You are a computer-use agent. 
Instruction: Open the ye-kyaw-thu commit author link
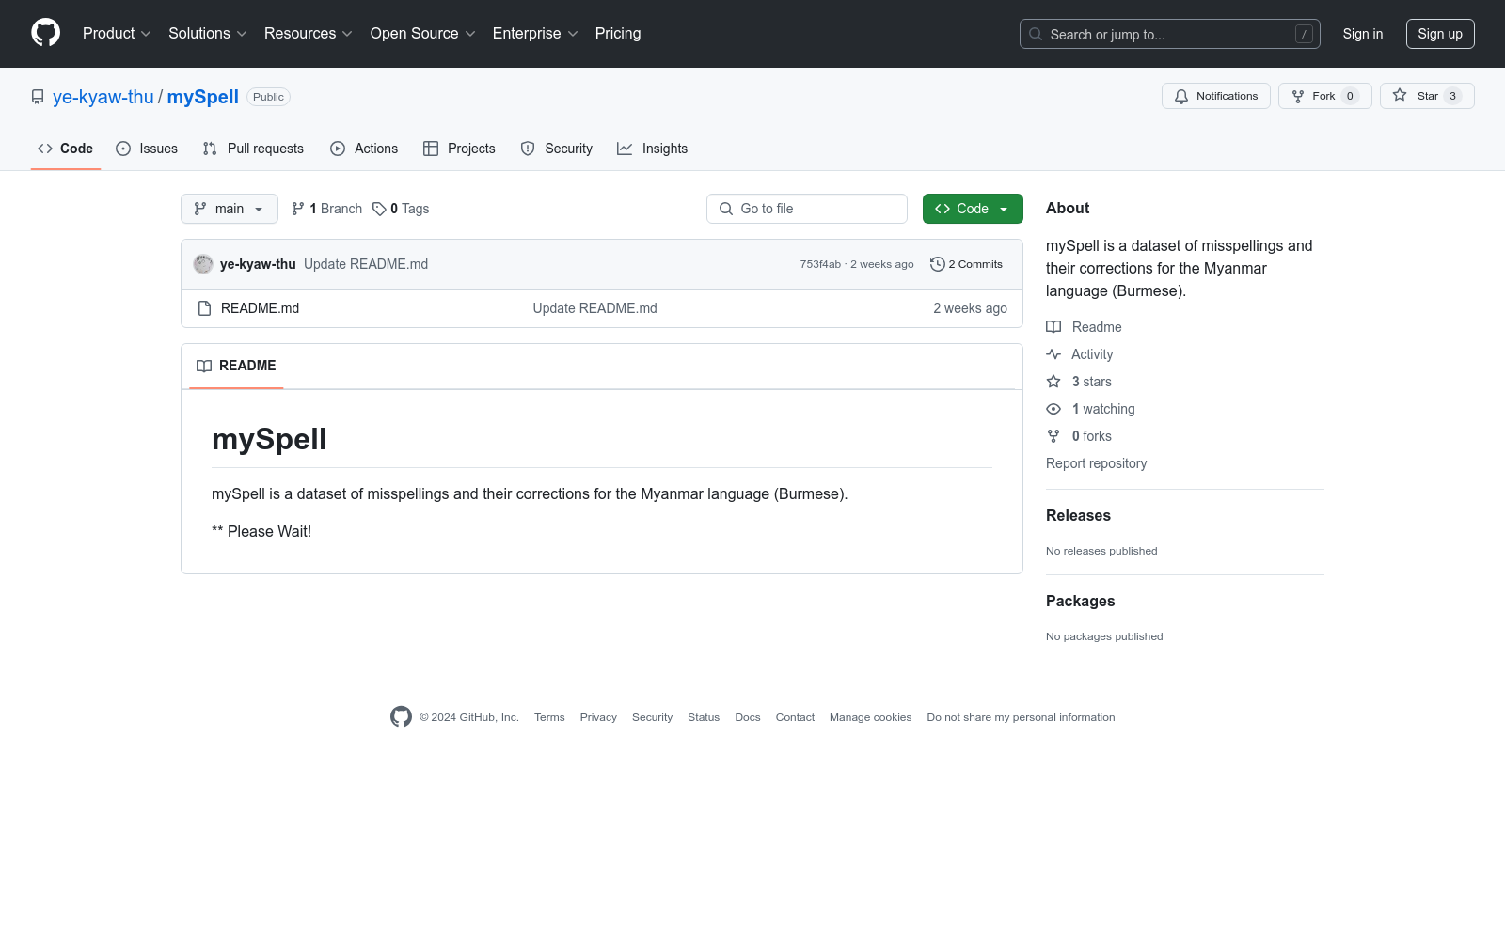tap(258, 264)
